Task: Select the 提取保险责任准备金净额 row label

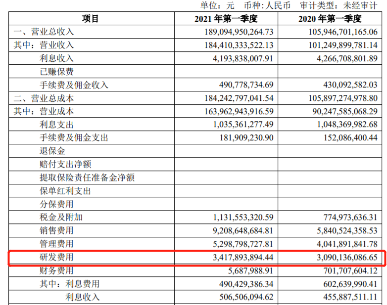Action: (87, 177)
